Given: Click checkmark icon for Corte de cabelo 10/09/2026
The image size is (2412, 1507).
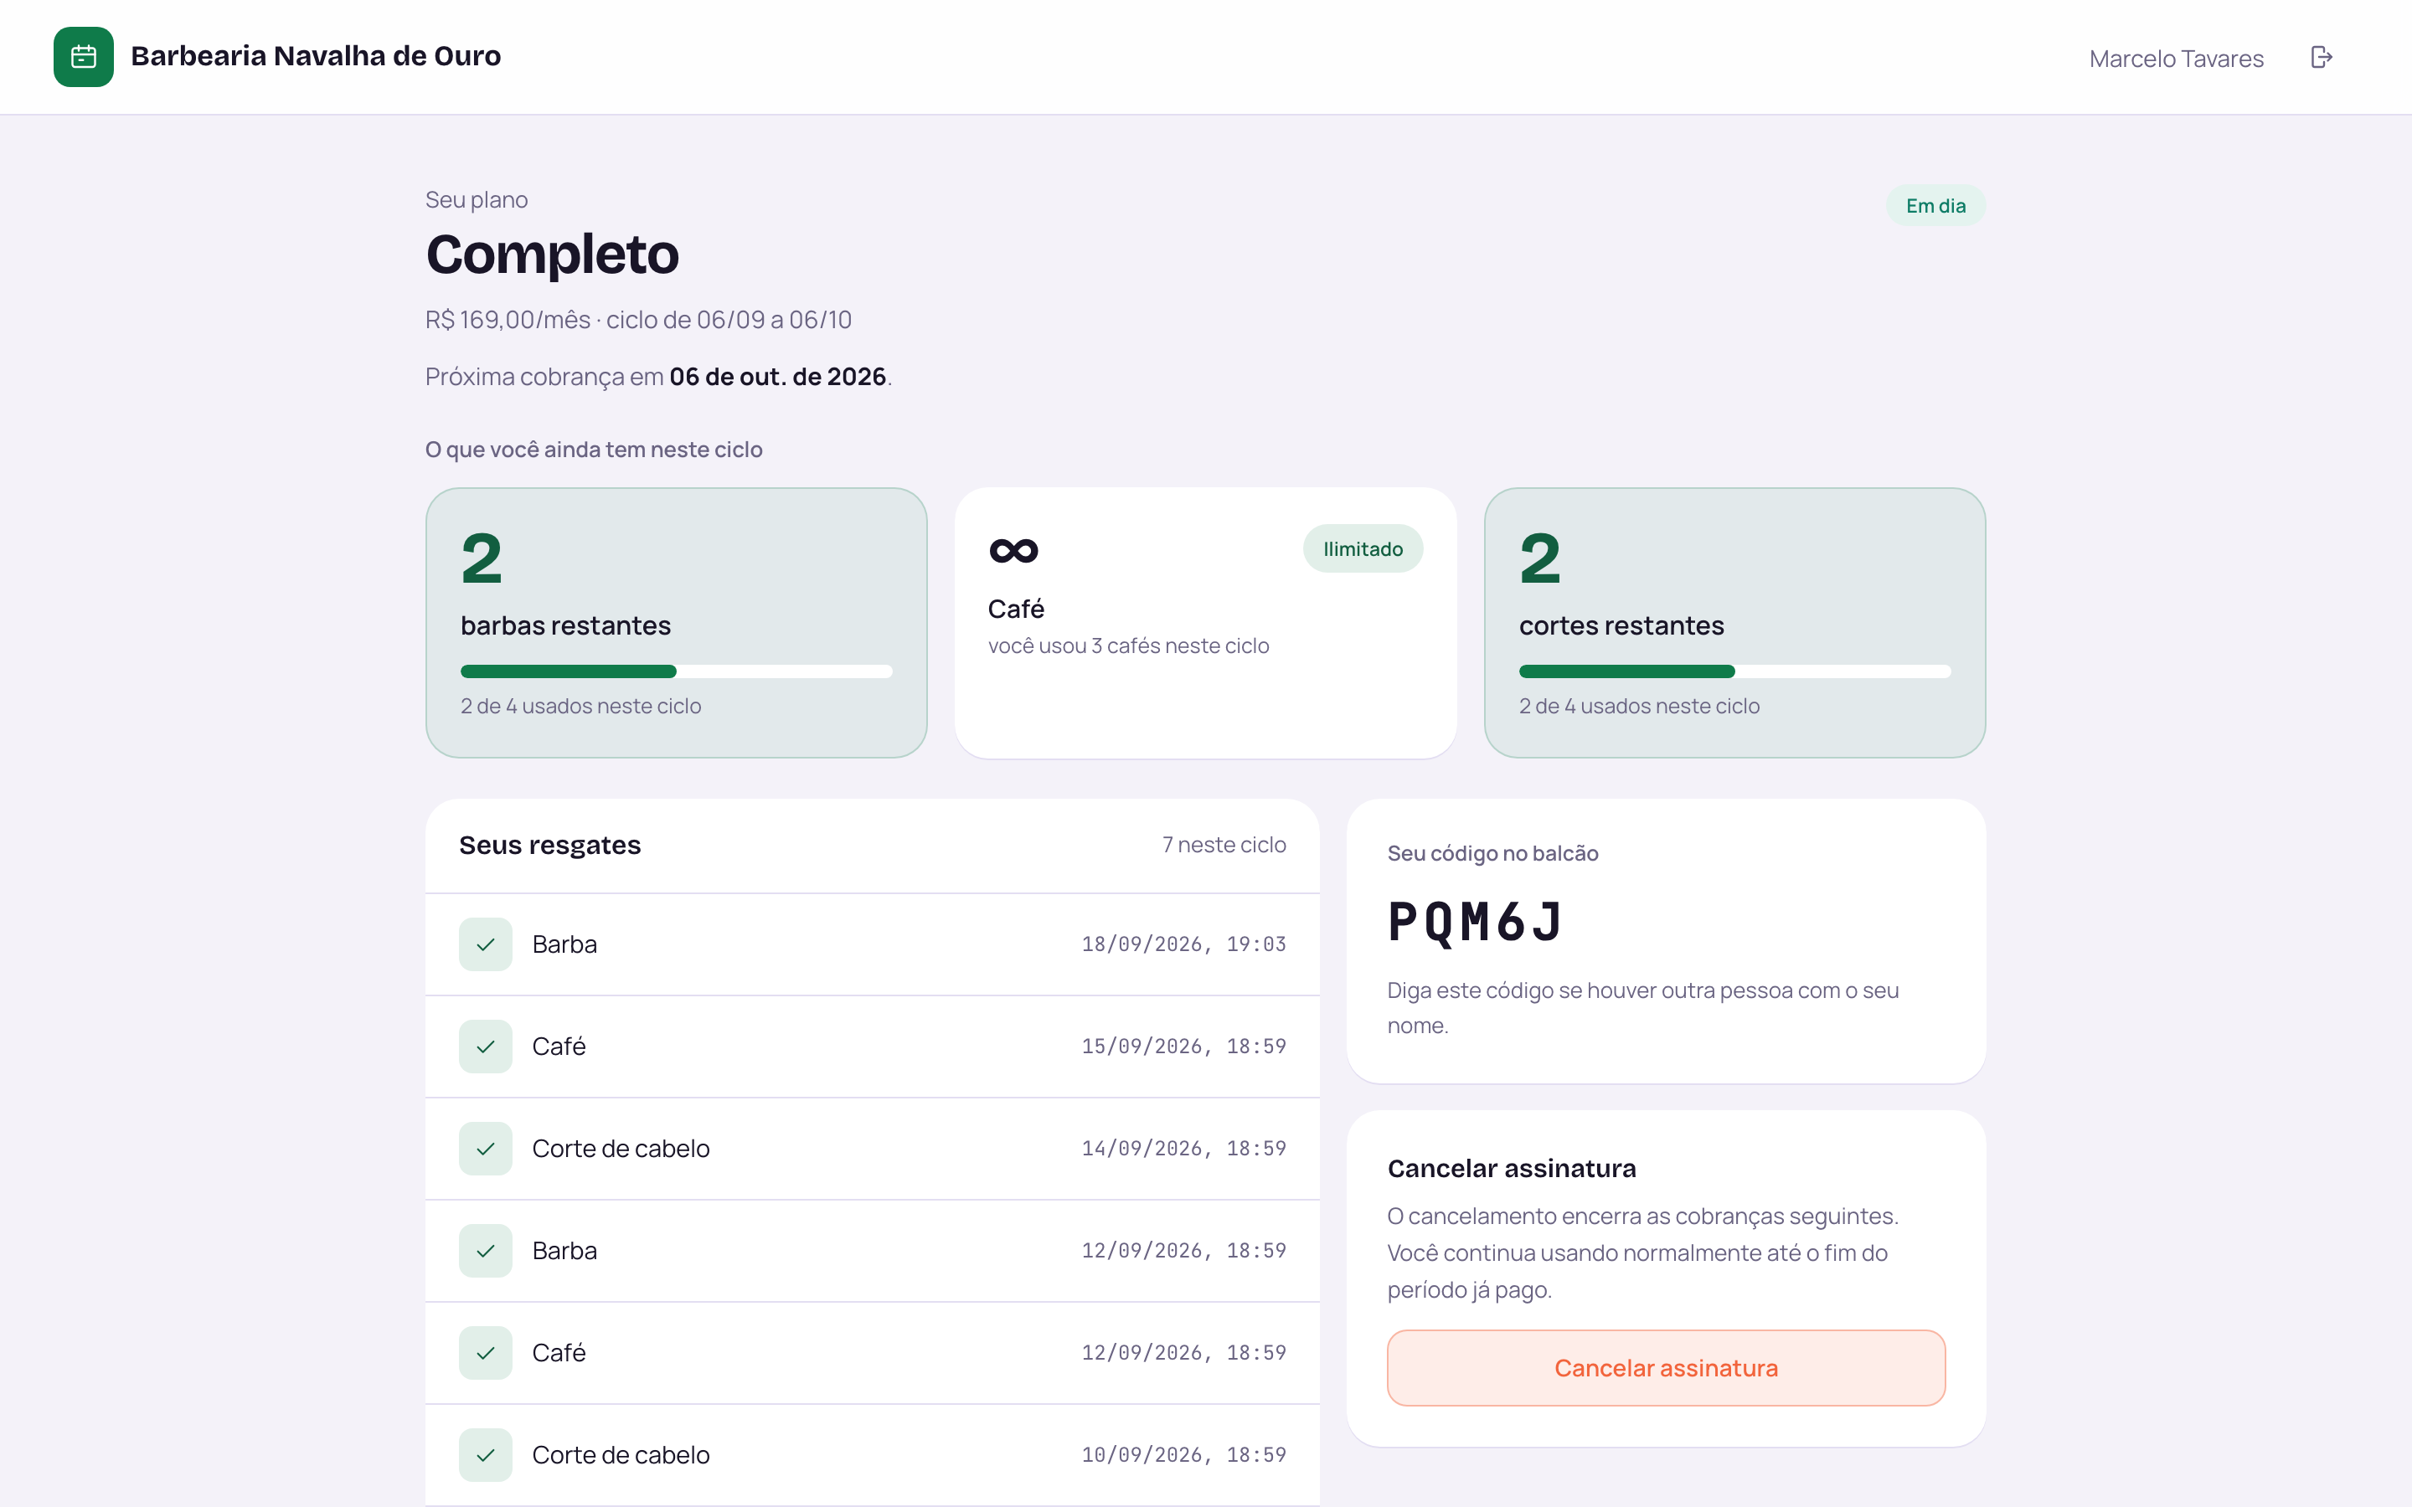Looking at the screenshot, I should coord(486,1455).
